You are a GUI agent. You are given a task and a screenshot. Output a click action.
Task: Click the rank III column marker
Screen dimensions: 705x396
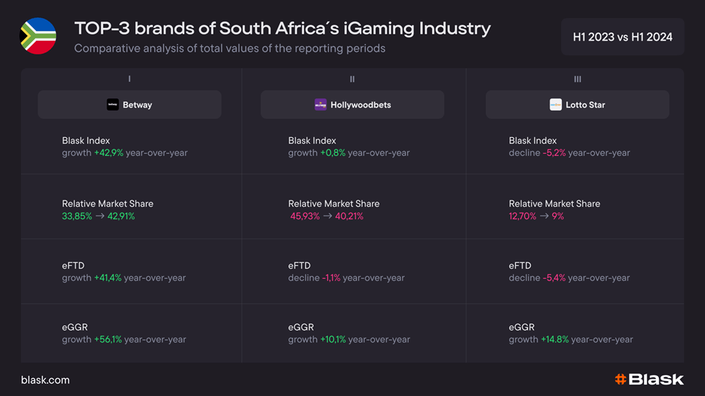tap(577, 79)
